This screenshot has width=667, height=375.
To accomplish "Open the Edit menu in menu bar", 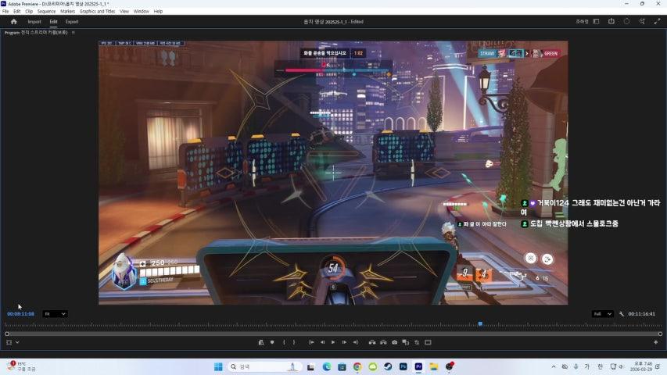I will tap(17, 12).
